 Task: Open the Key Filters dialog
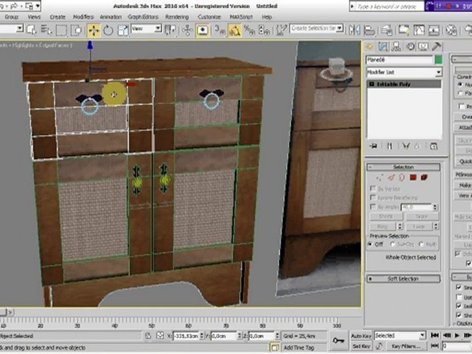pos(406,347)
